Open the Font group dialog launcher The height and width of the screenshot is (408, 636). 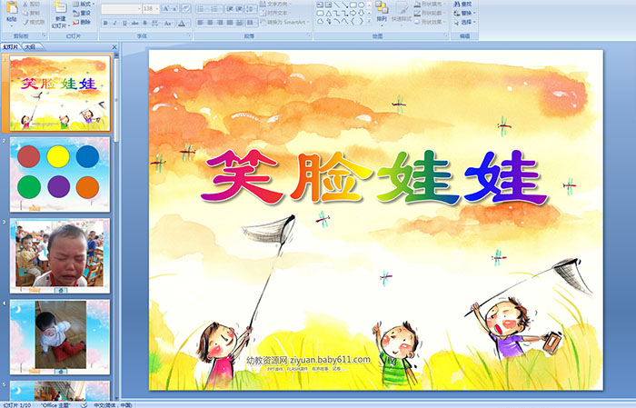[x=189, y=35]
